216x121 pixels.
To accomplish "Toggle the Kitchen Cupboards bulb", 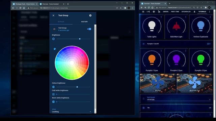I will click(201, 26).
